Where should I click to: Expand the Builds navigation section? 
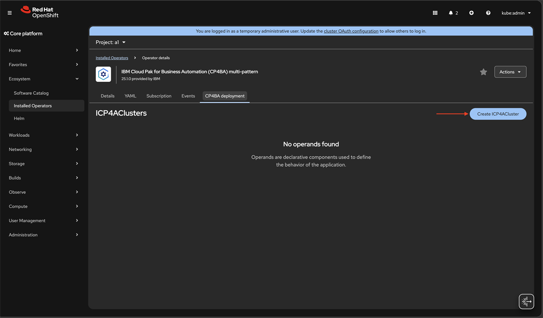43,178
